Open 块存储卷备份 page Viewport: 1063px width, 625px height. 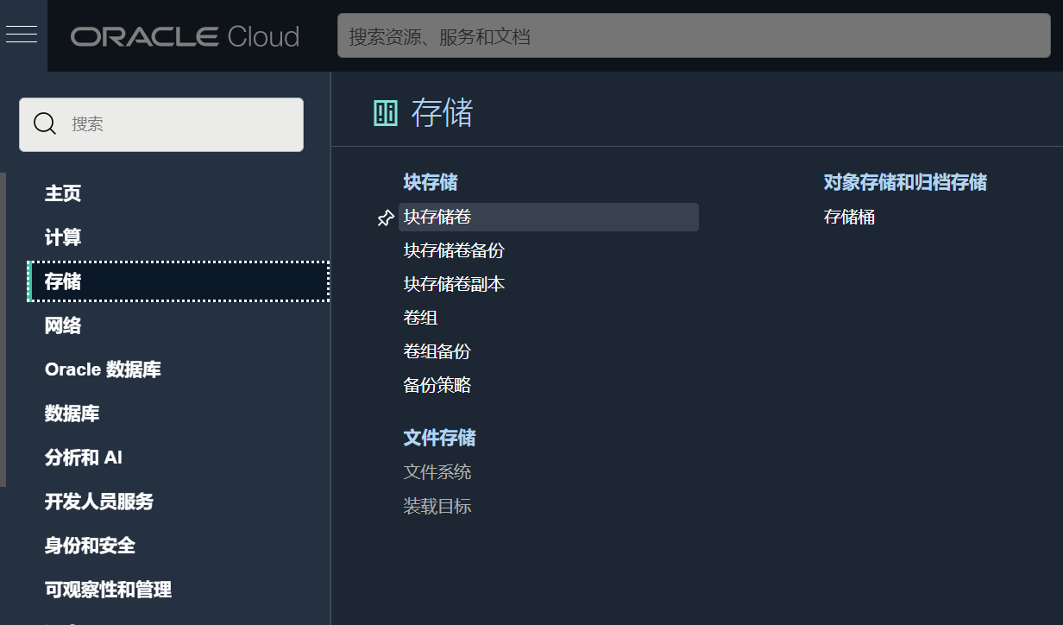[x=454, y=250]
